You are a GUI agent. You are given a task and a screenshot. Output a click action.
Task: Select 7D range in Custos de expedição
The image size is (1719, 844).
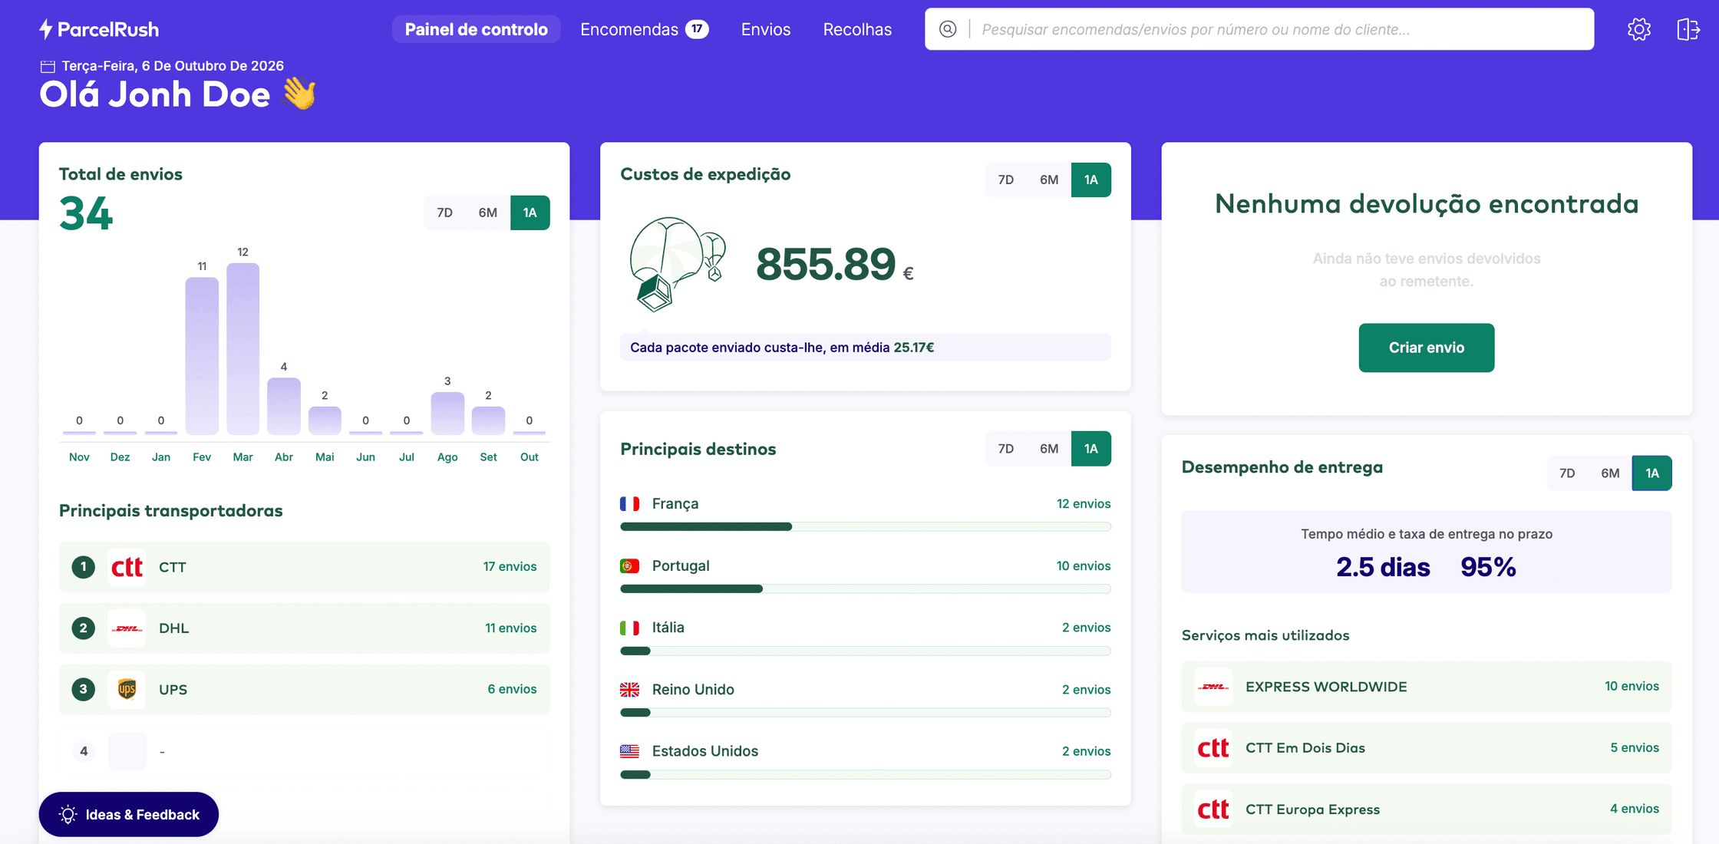(1006, 180)
